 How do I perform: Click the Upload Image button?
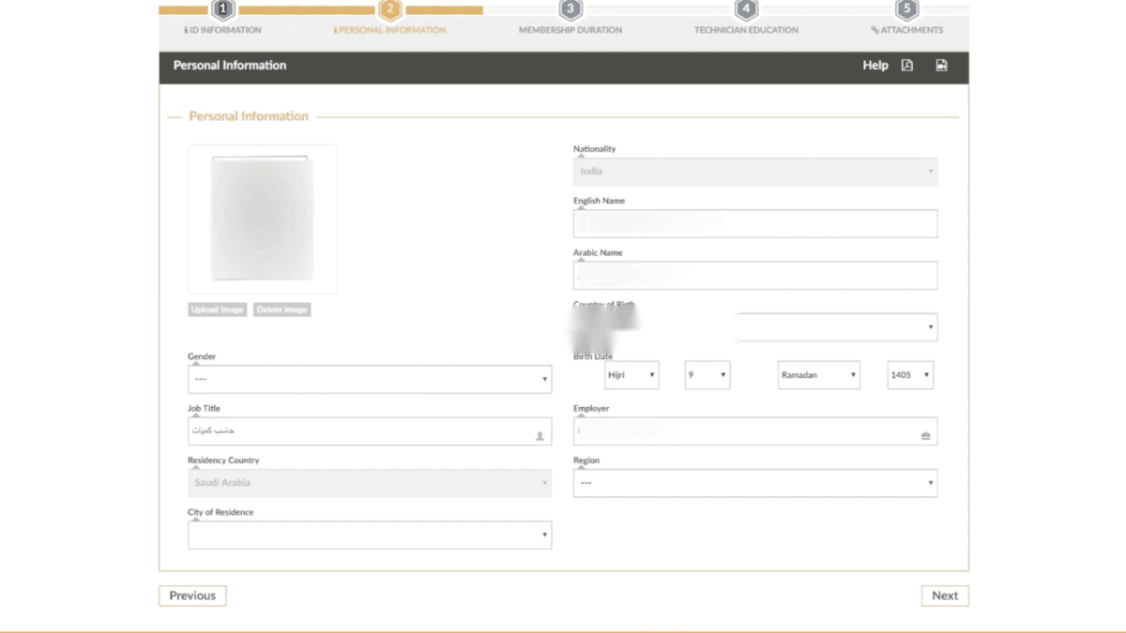coord(218,309)
